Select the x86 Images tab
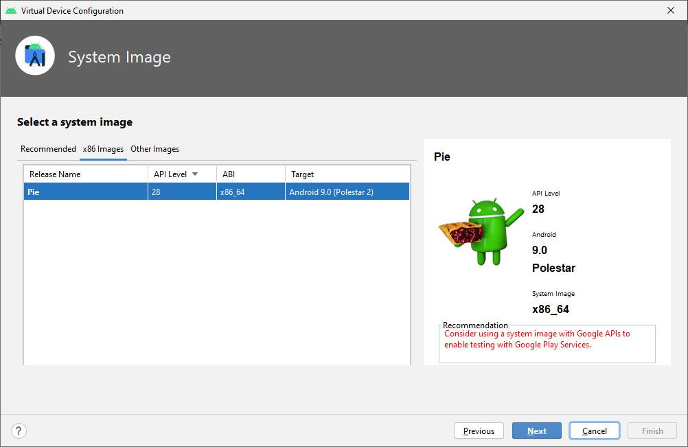This screenshot has height=447, width=688. [x=103, y=149]
